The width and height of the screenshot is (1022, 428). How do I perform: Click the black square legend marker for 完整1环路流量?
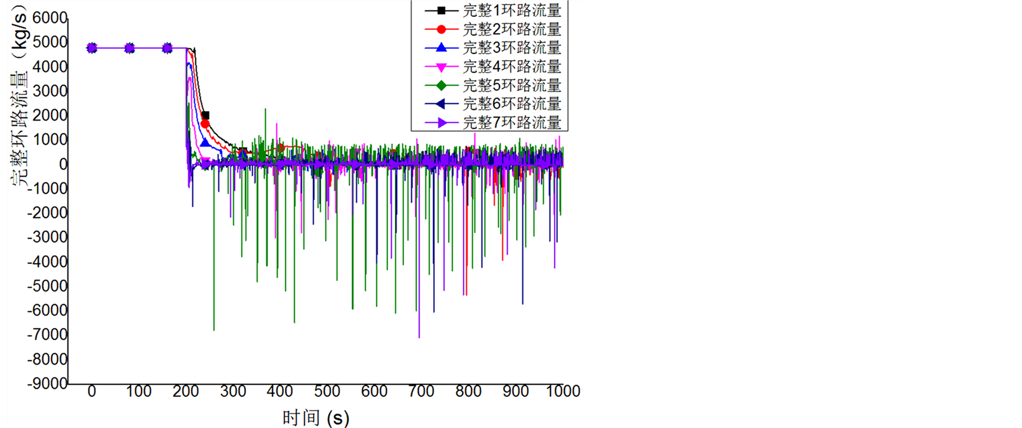coord(441,10)
